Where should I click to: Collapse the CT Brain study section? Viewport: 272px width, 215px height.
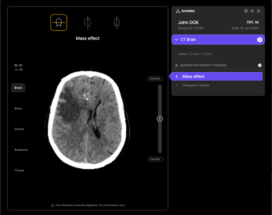[177, 40]
